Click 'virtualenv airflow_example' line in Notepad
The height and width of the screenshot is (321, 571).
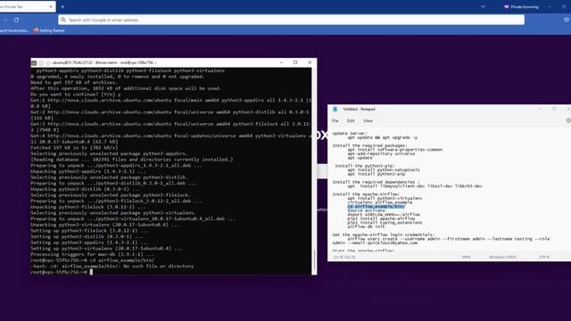pos(380,202)
